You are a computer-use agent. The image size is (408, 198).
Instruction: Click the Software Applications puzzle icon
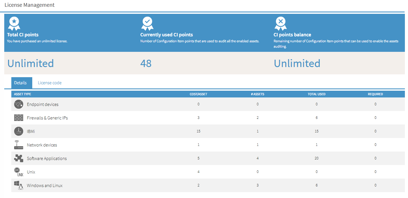click(19, 158)
